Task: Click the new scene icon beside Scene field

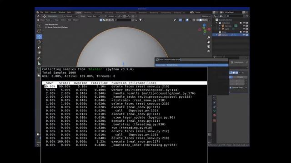Action: (214, 12)
